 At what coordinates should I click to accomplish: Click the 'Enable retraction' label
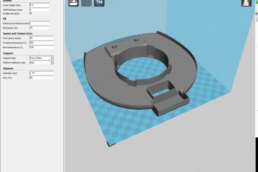pyautogui.click(x=11, y=14)
